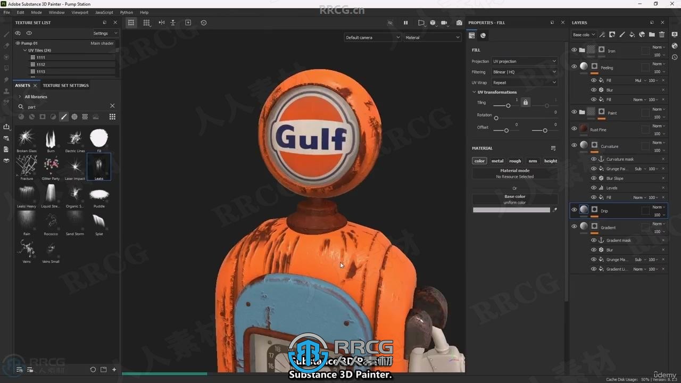Viewport: 681px width, 383px height.
Task: Open the viewport Material mode dropdown
Action: click(433, 37)
